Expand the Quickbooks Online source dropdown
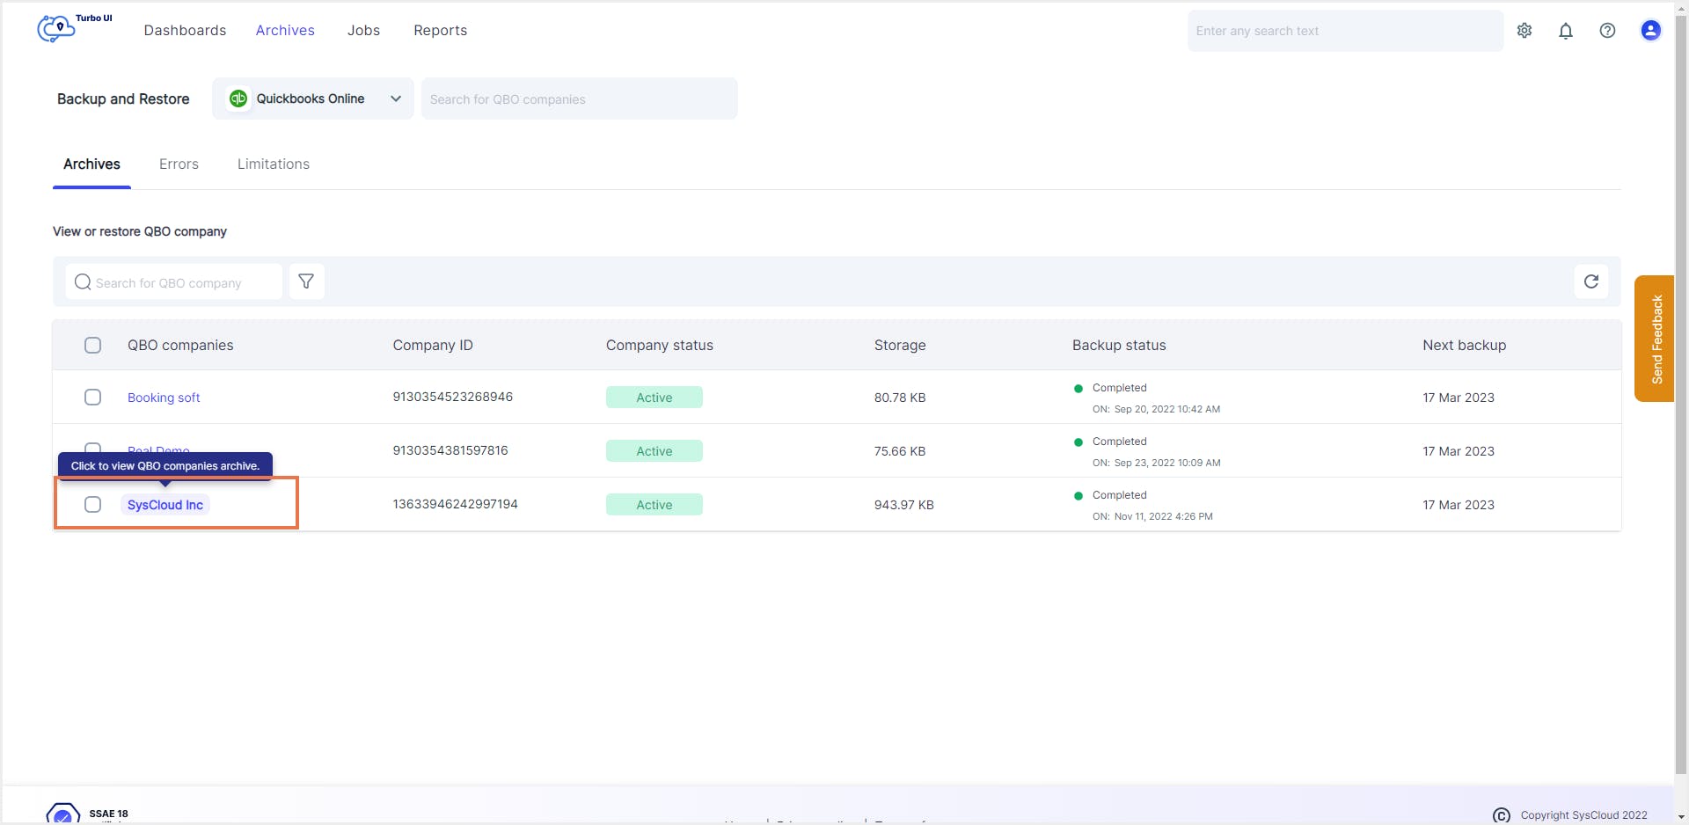Image resolution: width=1689 pixels, height=825 pixels. (x=395, y=99)
